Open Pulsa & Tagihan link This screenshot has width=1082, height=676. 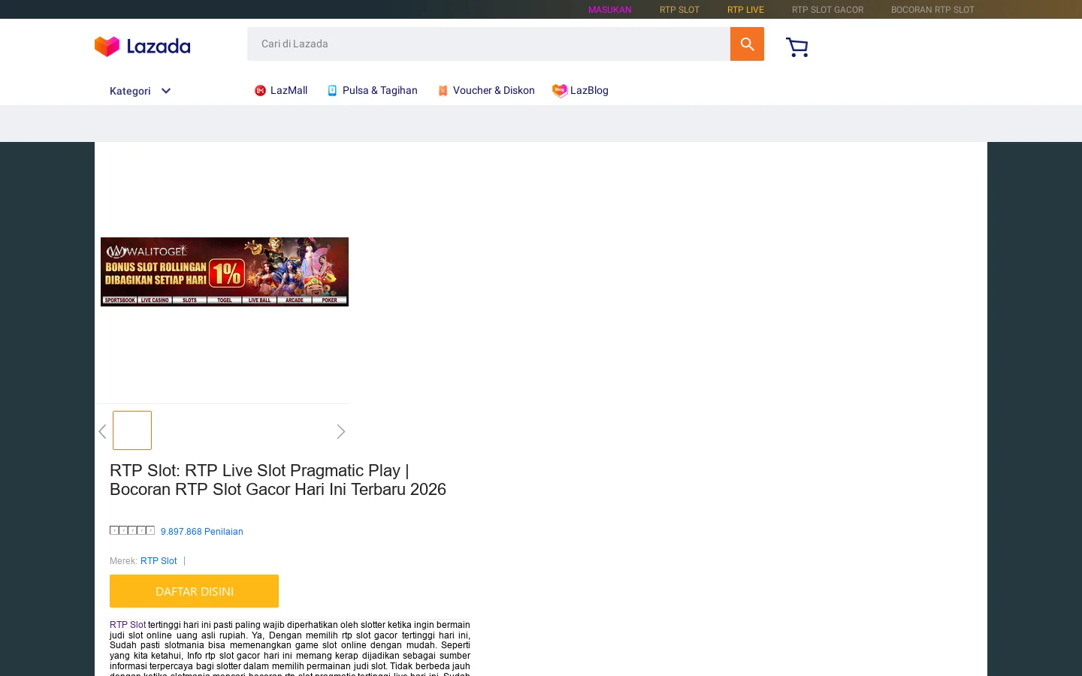379,90
